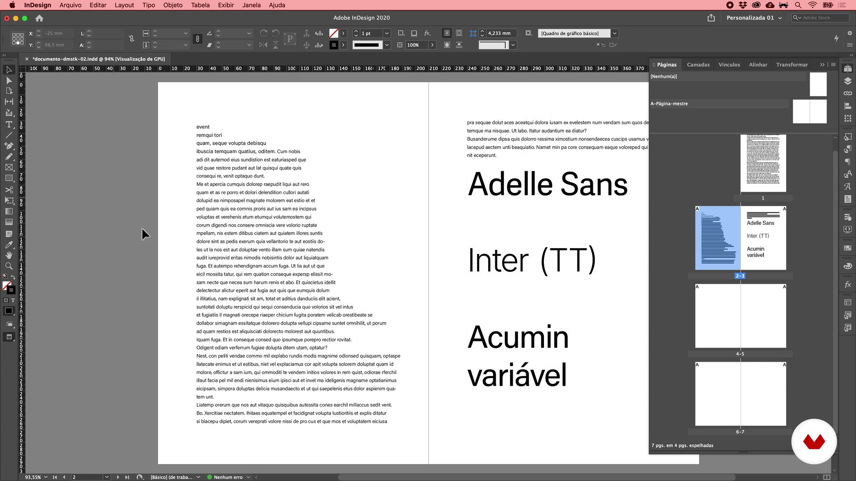Open the object style dropdown arrow
The image size is (856, 481).
tap(615, 33)
